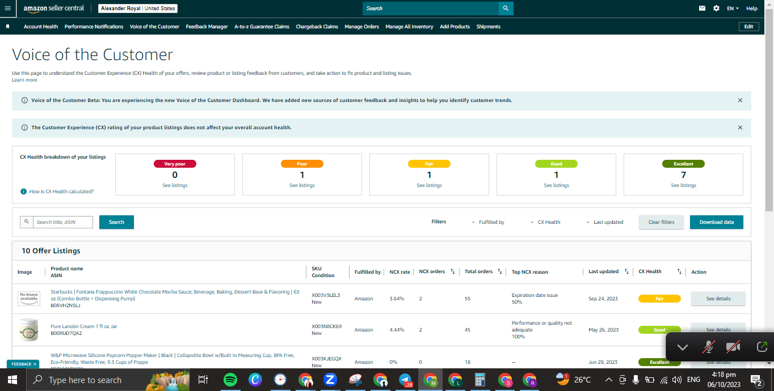Open Add Products menu item
This screenshot has width=774, height=391.
[x=455, y=27]
